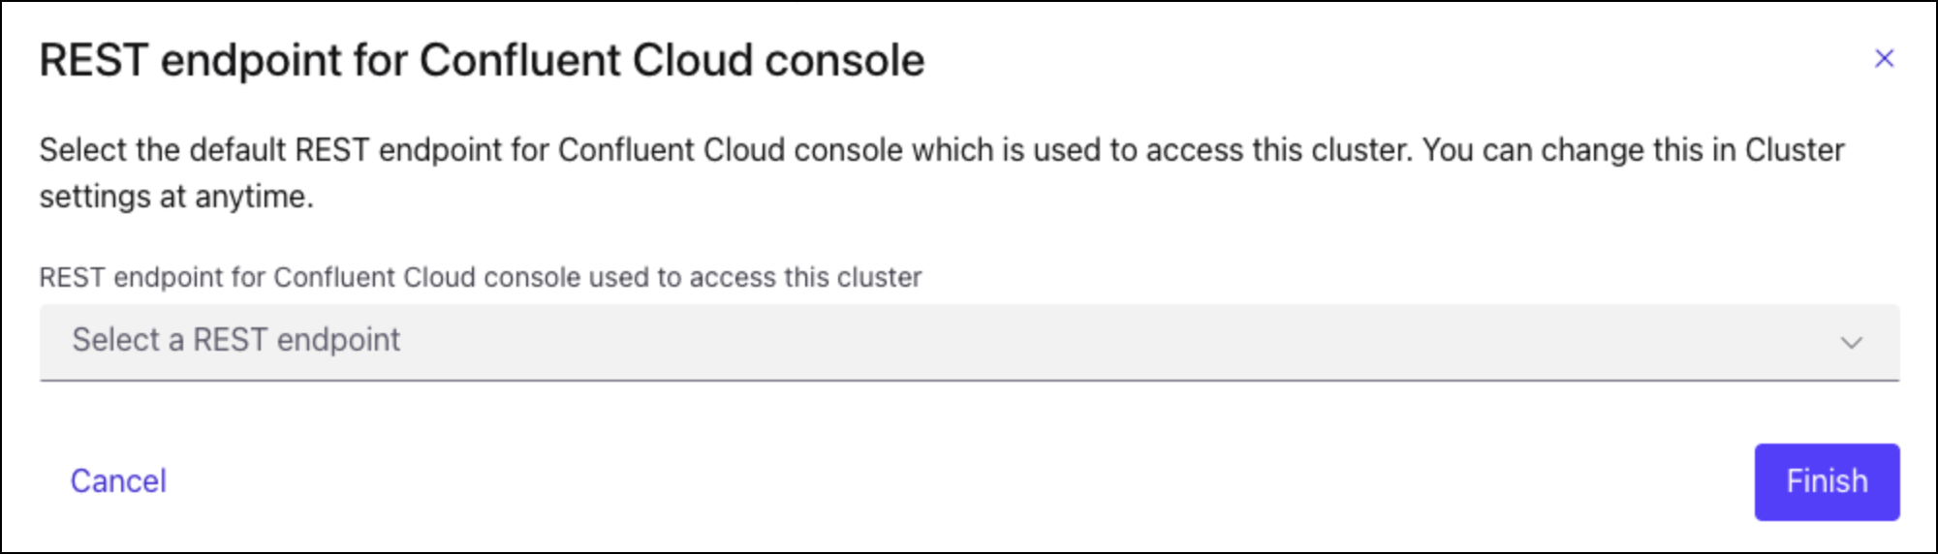Click the field label above the dropdown
Image resolution: width=1938 pixels, height=554 pixels.
pyautogui.click(x=480, y=278)
